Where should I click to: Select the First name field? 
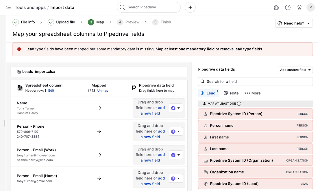tap(255, 137)
